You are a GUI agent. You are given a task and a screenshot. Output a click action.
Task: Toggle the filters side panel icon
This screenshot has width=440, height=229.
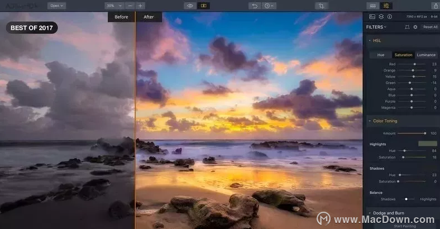tap(386, 6)
